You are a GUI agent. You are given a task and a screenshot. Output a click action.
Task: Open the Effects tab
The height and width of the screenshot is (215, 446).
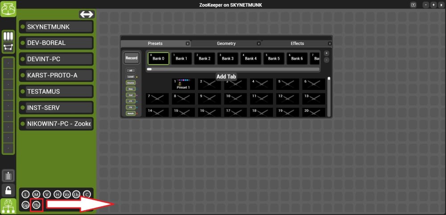point(297,44)
